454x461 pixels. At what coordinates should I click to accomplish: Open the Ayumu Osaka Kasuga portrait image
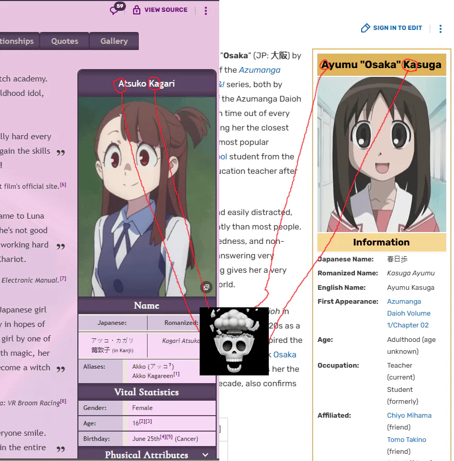[382, 154]
